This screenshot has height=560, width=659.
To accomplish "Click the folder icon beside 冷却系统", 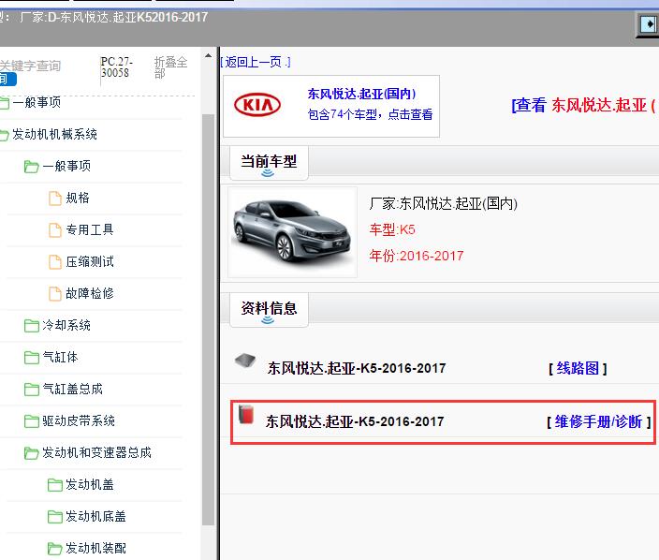I will coord(32,326).
